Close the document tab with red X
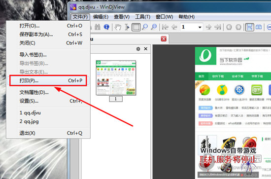Viewport: 271px width, 179px height. click(164, 39)
